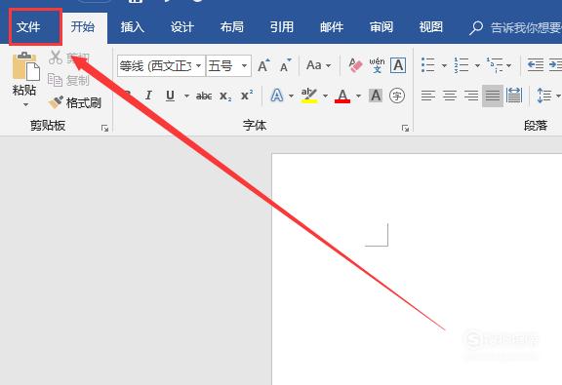The height and width of the screenshot is (385, 562).
Task: Decrease paragraph indent
Action: pos(536,65)
